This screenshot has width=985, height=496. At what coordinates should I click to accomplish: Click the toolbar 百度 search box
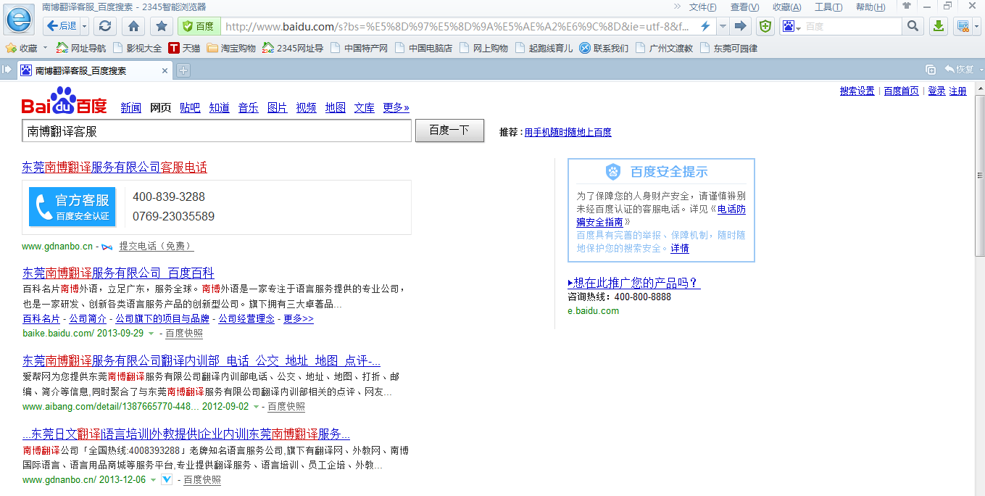(x=852, y=26)
